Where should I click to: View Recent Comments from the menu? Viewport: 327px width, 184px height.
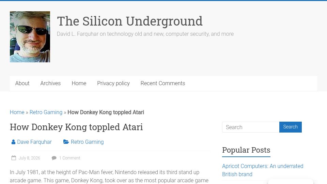163,83
